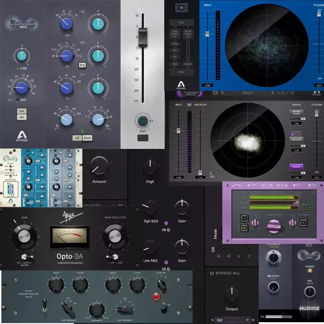Click the Mix knob in the delay panel
The image size is (324, 324).
(x=310, y=292)
